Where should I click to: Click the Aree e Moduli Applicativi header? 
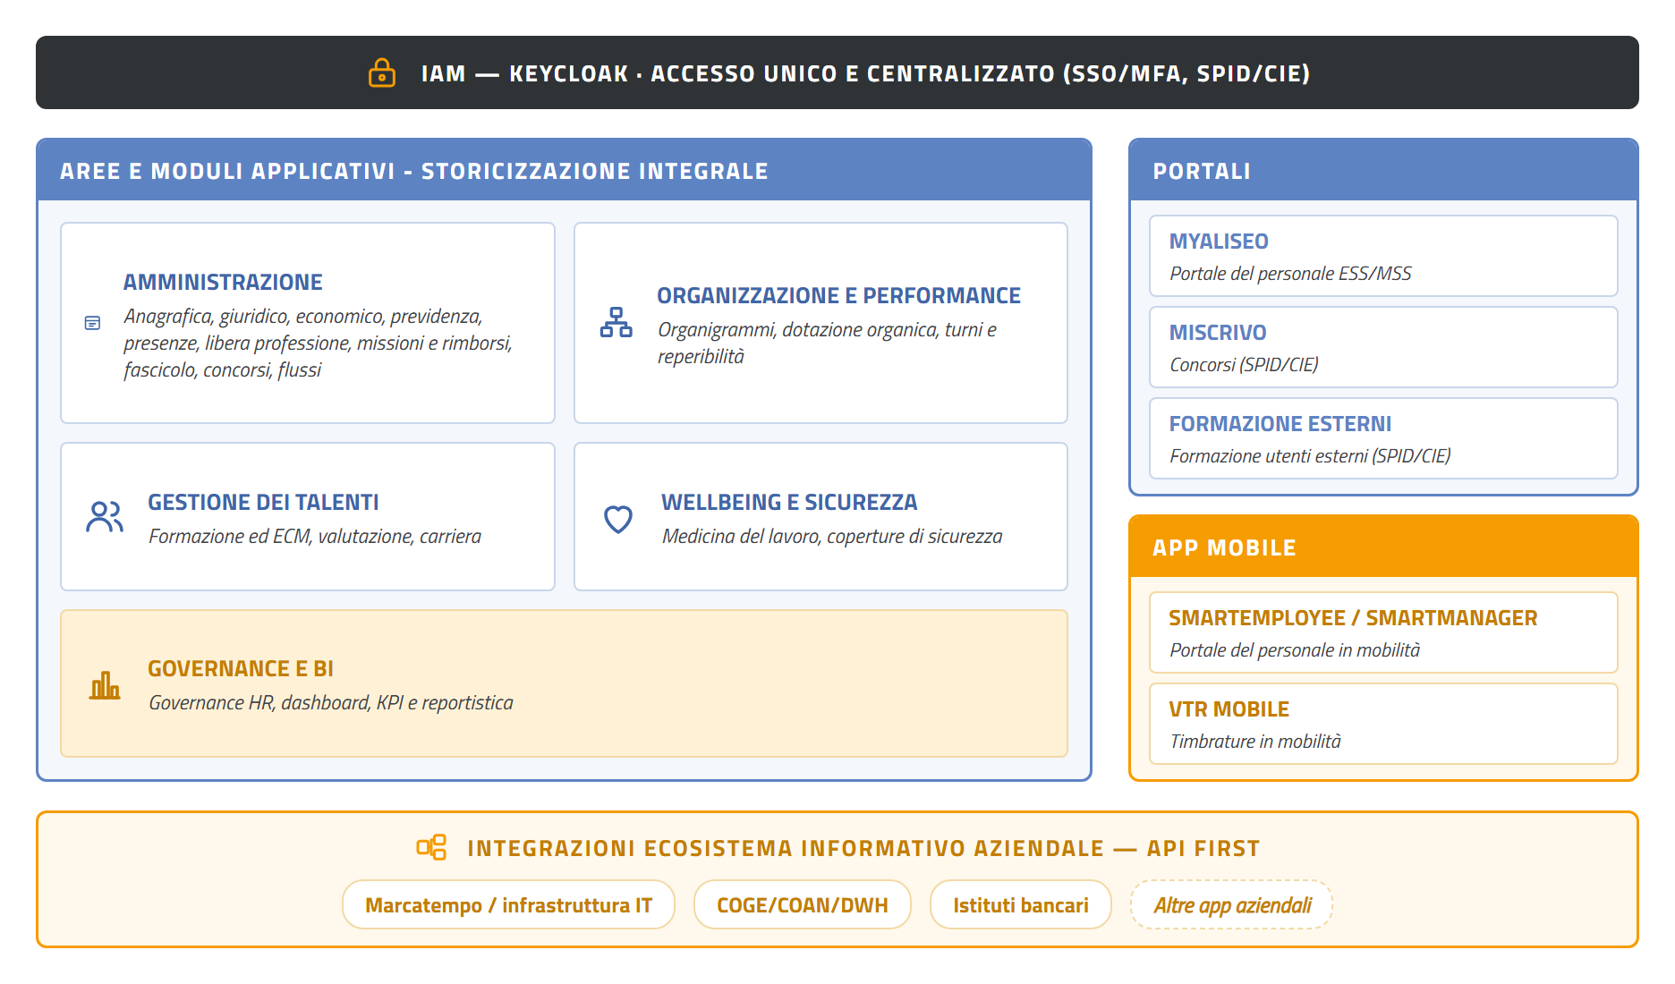(564, 170)
